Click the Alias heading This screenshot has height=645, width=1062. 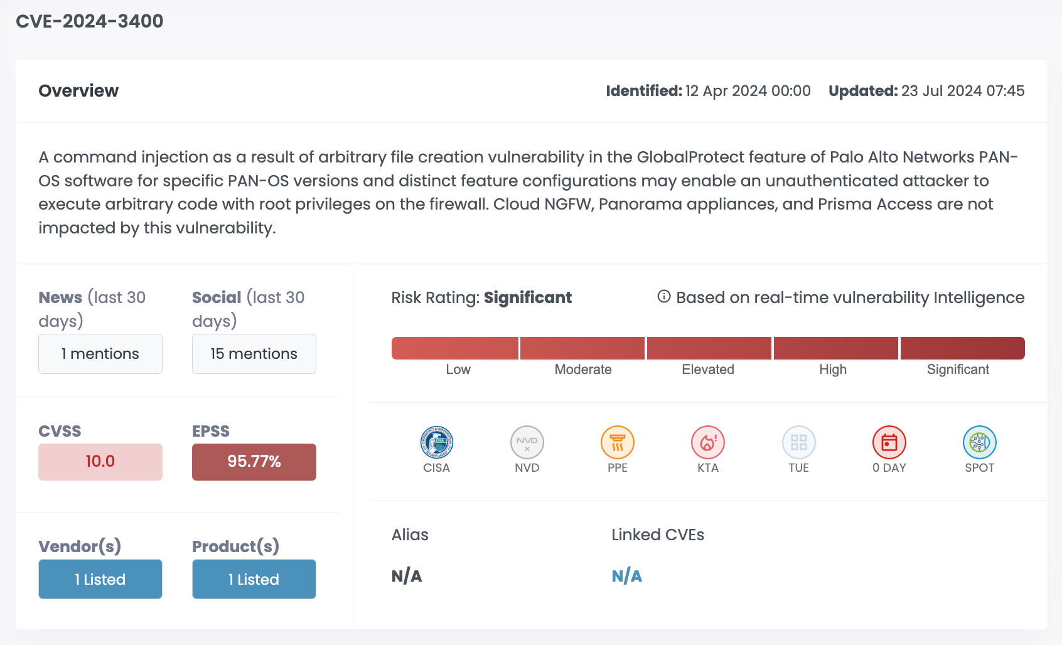pos(410,535)
